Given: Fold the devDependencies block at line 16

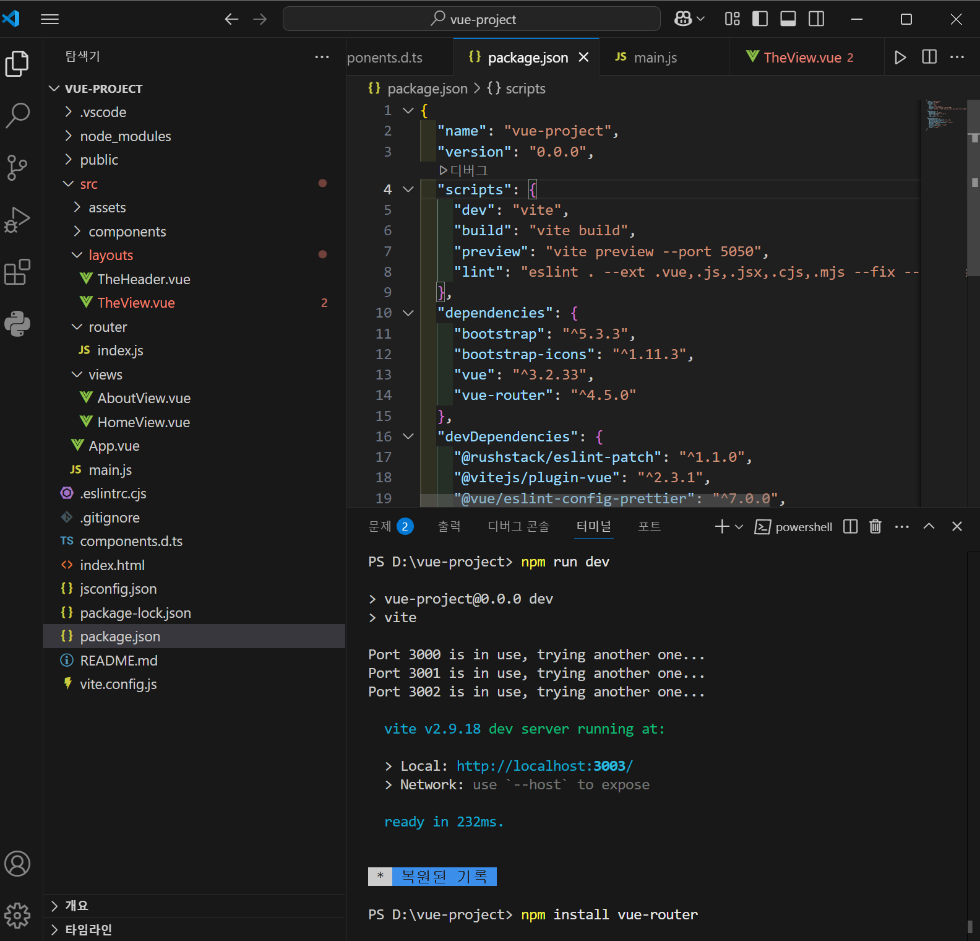Looking at the screenshot, I should point(408,436).
